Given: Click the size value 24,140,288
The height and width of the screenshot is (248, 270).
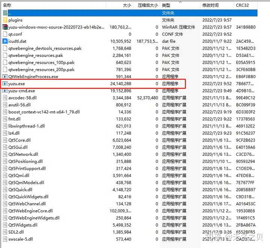Looking at the screenshot, I should (x=121, y=84).
